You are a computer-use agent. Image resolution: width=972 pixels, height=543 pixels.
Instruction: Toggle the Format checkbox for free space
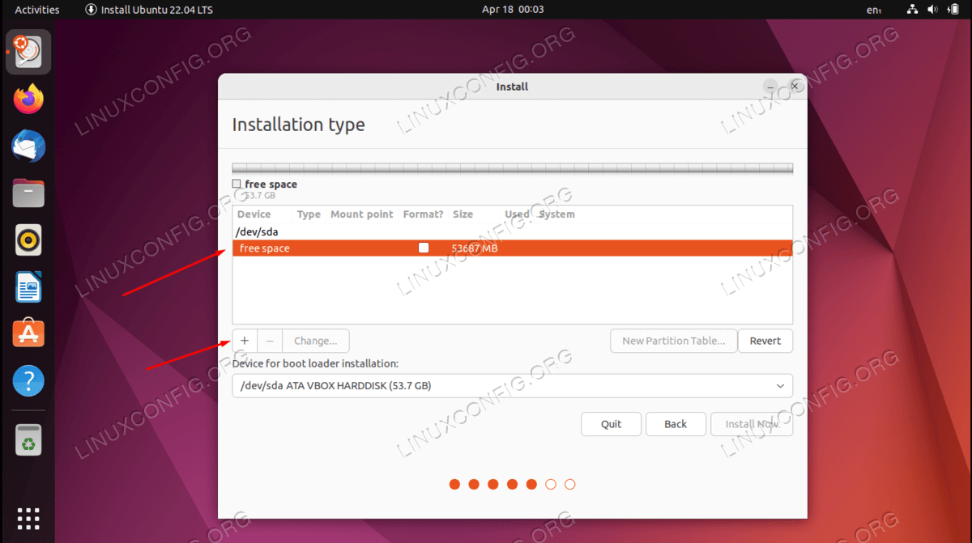(424, 248)
